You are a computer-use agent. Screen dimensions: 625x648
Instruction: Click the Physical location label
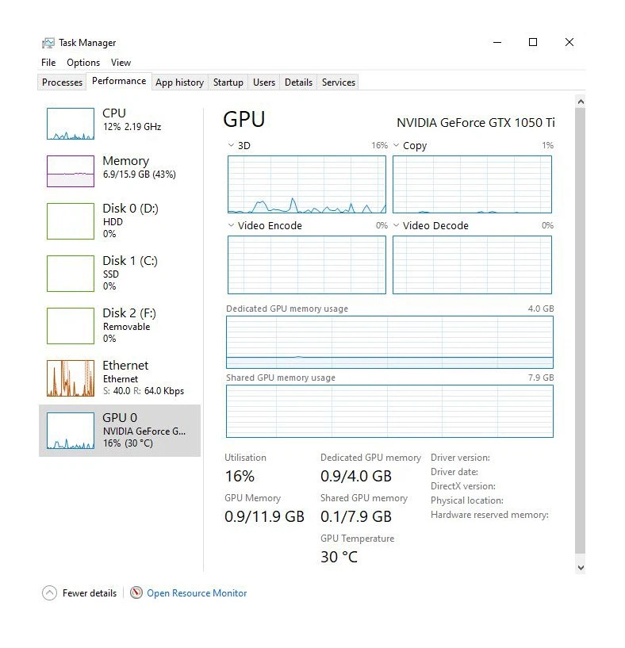click(467, 500)
